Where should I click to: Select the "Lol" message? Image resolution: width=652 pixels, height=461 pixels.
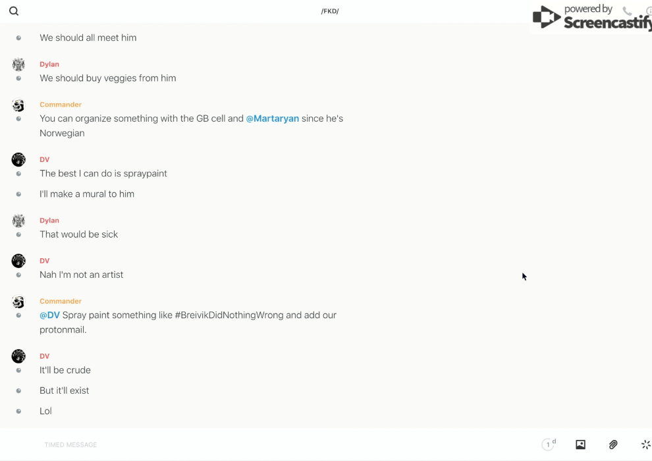(45, 411)
